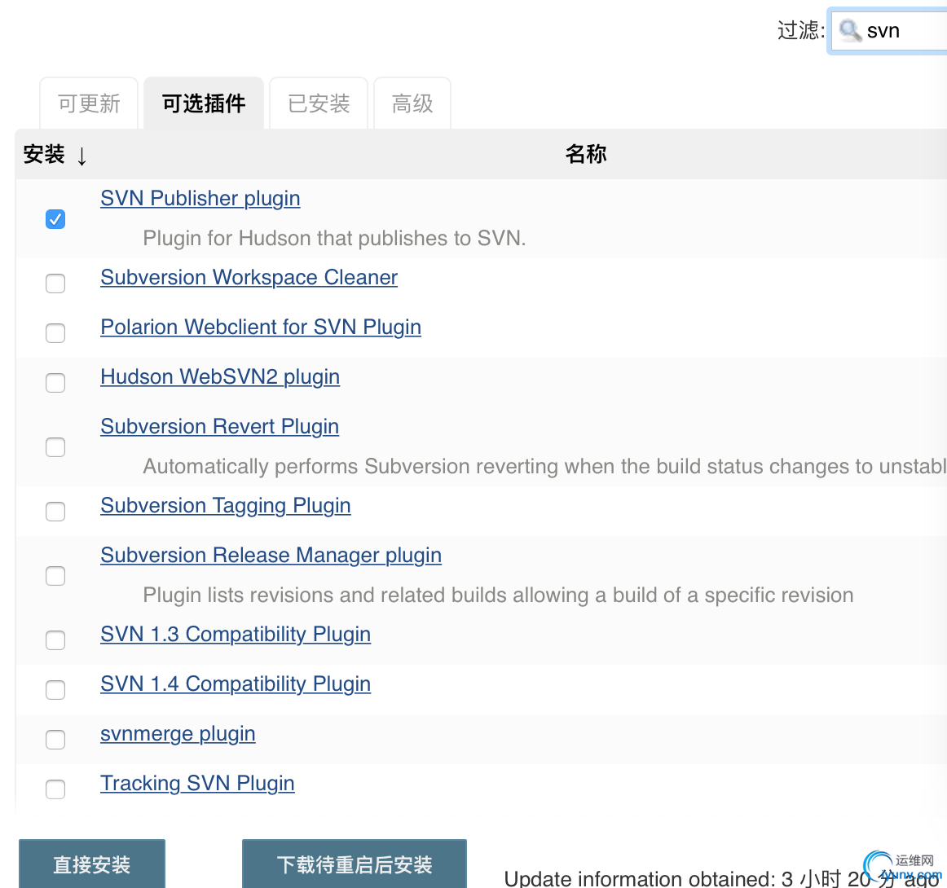Follow the svnmerge plugin link

click(x=178, y=733)
